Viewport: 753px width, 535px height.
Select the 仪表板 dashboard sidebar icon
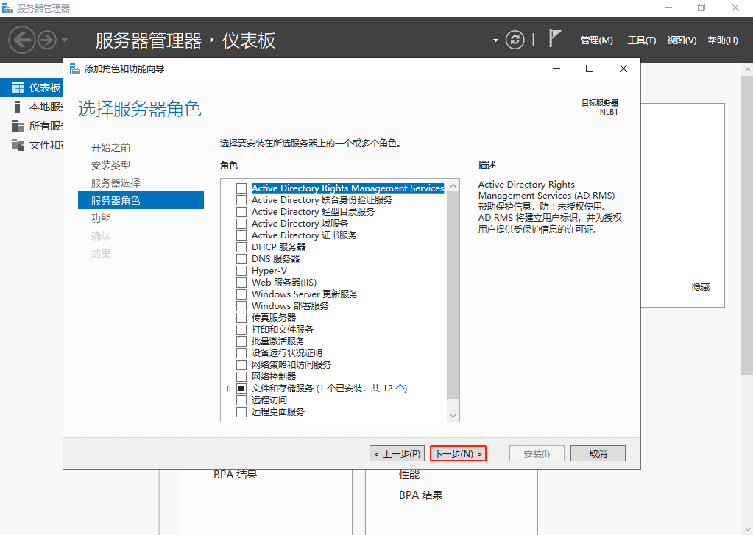[x=17, y=88]
